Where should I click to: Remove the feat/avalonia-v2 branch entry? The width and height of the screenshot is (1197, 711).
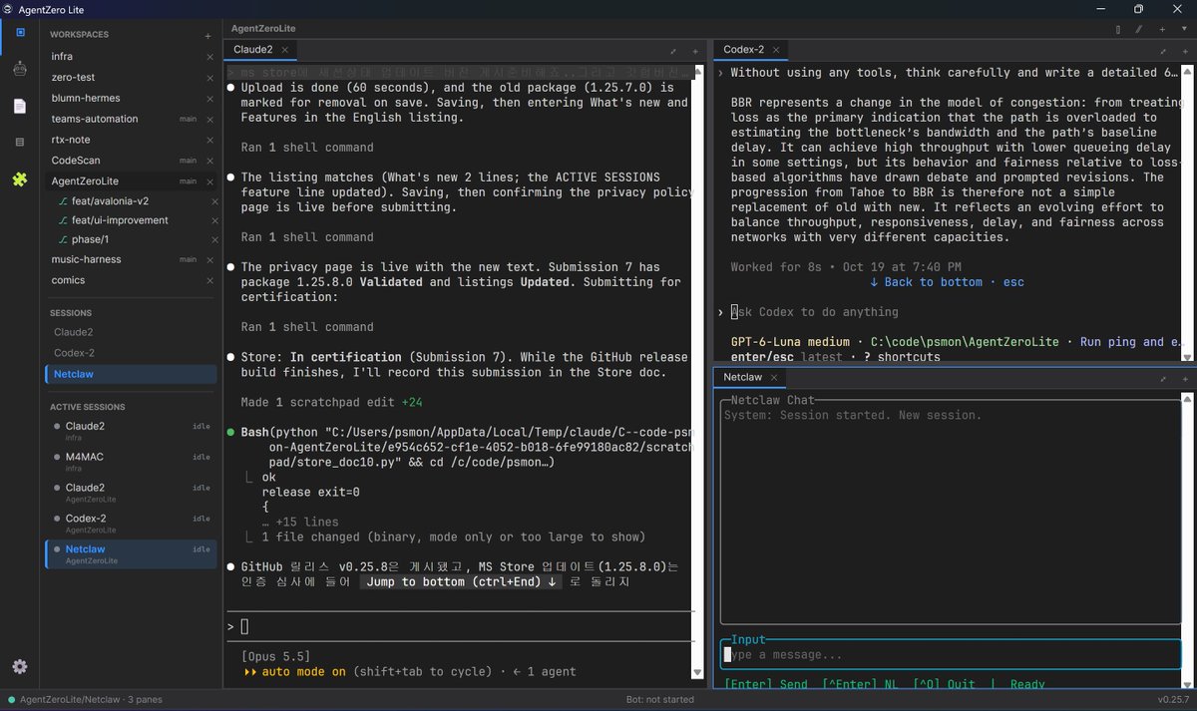click(x=214, y=201)
